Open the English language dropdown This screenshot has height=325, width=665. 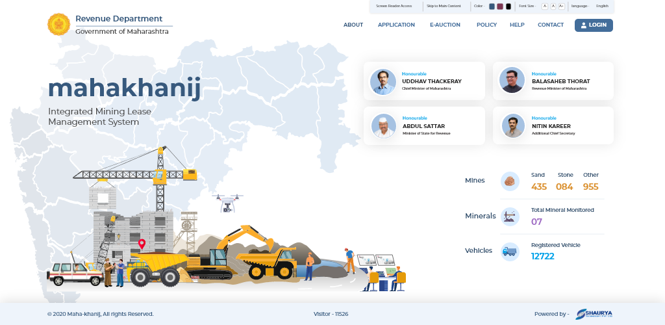pyautogui.click(x=602, y=6)
